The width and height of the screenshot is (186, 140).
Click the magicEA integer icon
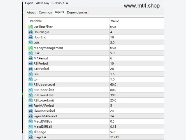[x=31, y=137]
